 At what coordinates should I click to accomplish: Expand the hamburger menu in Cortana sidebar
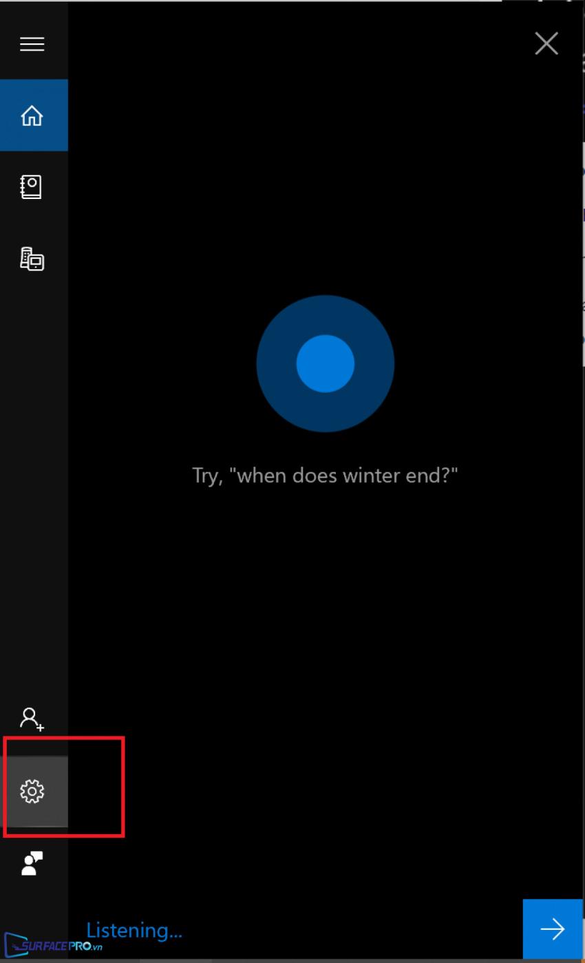[32, 44]
